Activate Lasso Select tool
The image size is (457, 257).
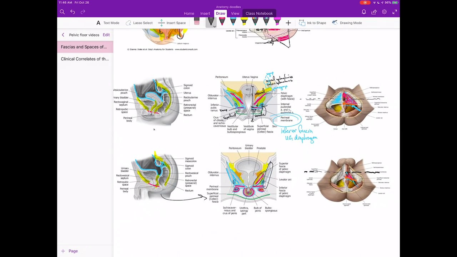[139, 23]
